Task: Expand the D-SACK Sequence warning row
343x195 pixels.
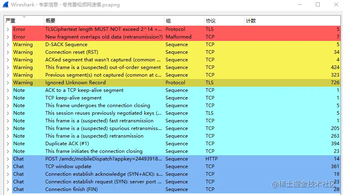Action: click(x=8, y=45)
